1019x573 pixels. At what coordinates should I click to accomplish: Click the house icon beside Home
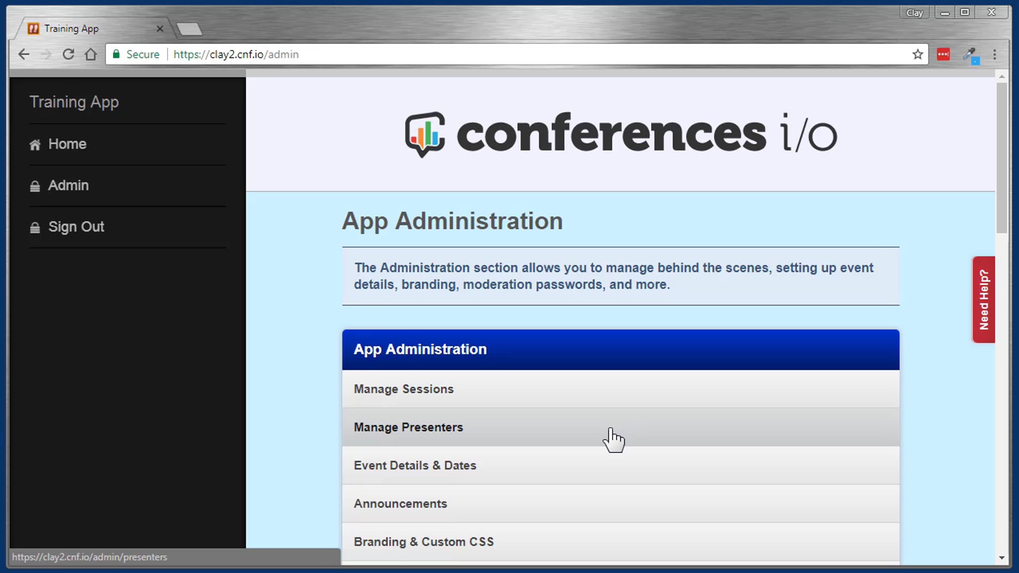click(35, 145)
